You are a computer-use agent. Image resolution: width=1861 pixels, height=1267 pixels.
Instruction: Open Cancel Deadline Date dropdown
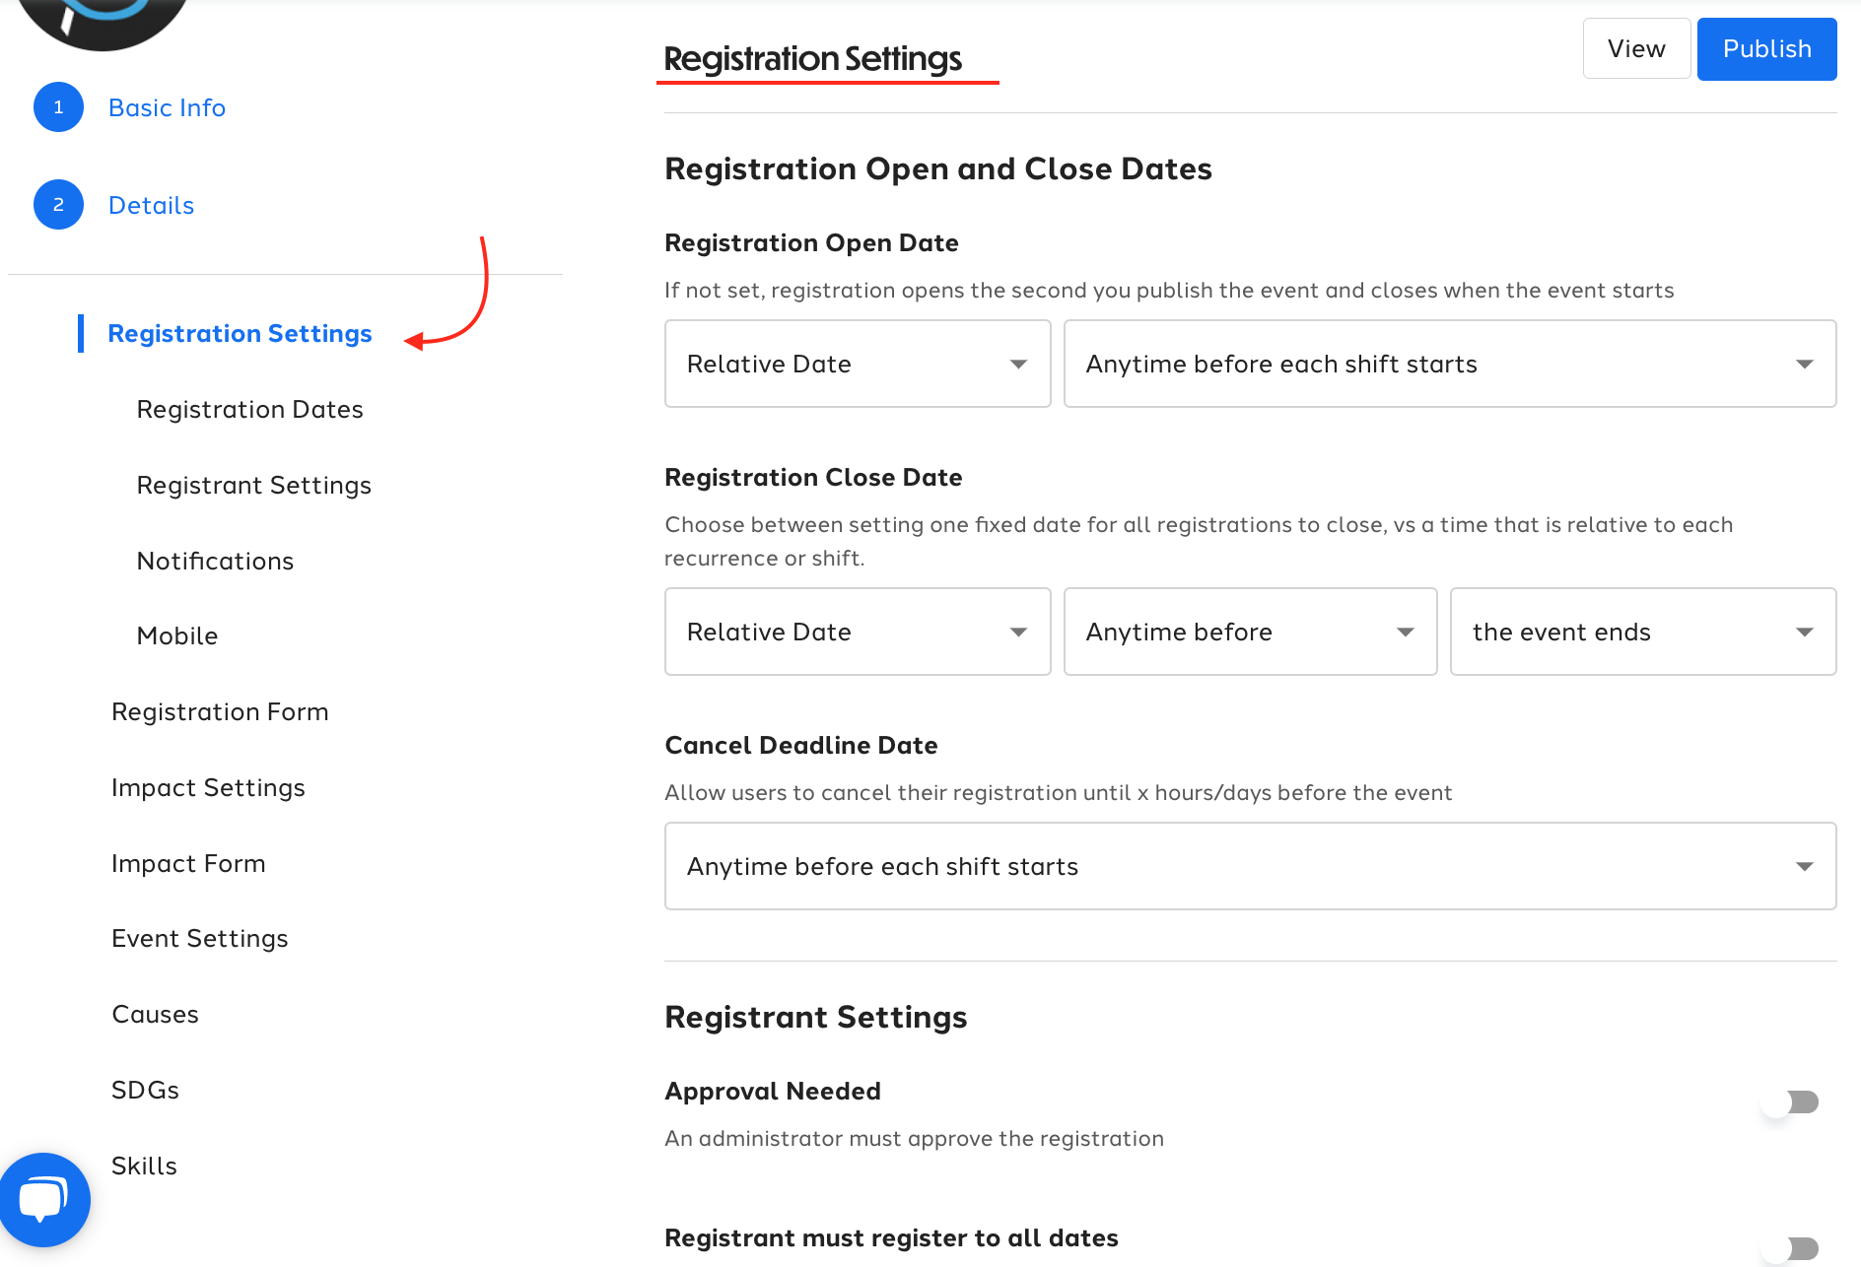pos(1250,866)
